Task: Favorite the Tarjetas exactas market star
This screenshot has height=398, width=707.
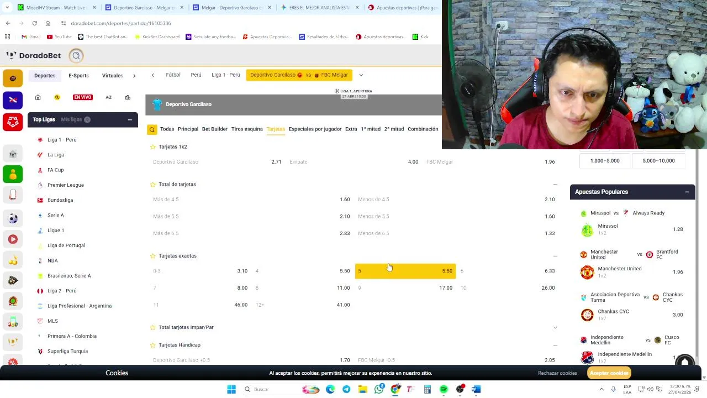Action: 153,256
